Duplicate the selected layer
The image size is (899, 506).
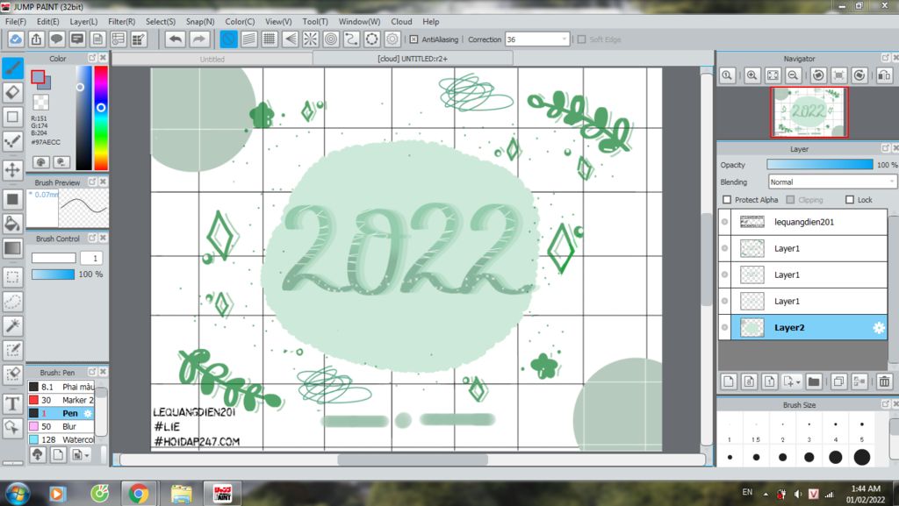coord(838,381)
